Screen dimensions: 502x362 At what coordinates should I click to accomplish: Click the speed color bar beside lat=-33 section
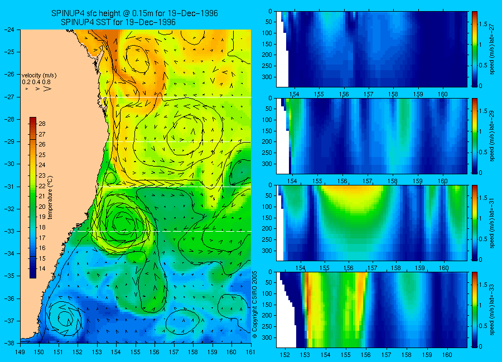click(x=475, y=310)
